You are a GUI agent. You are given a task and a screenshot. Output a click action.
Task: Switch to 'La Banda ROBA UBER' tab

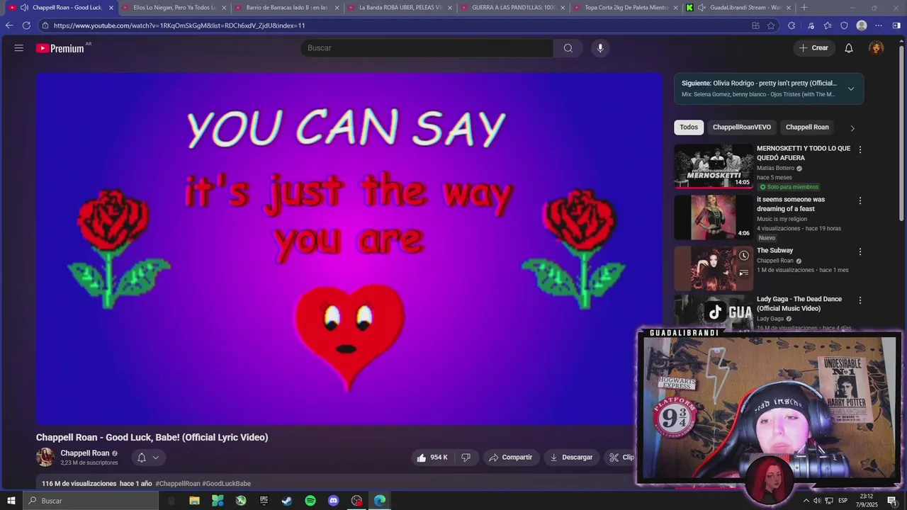pyautogui.click(x=400, y=8)
